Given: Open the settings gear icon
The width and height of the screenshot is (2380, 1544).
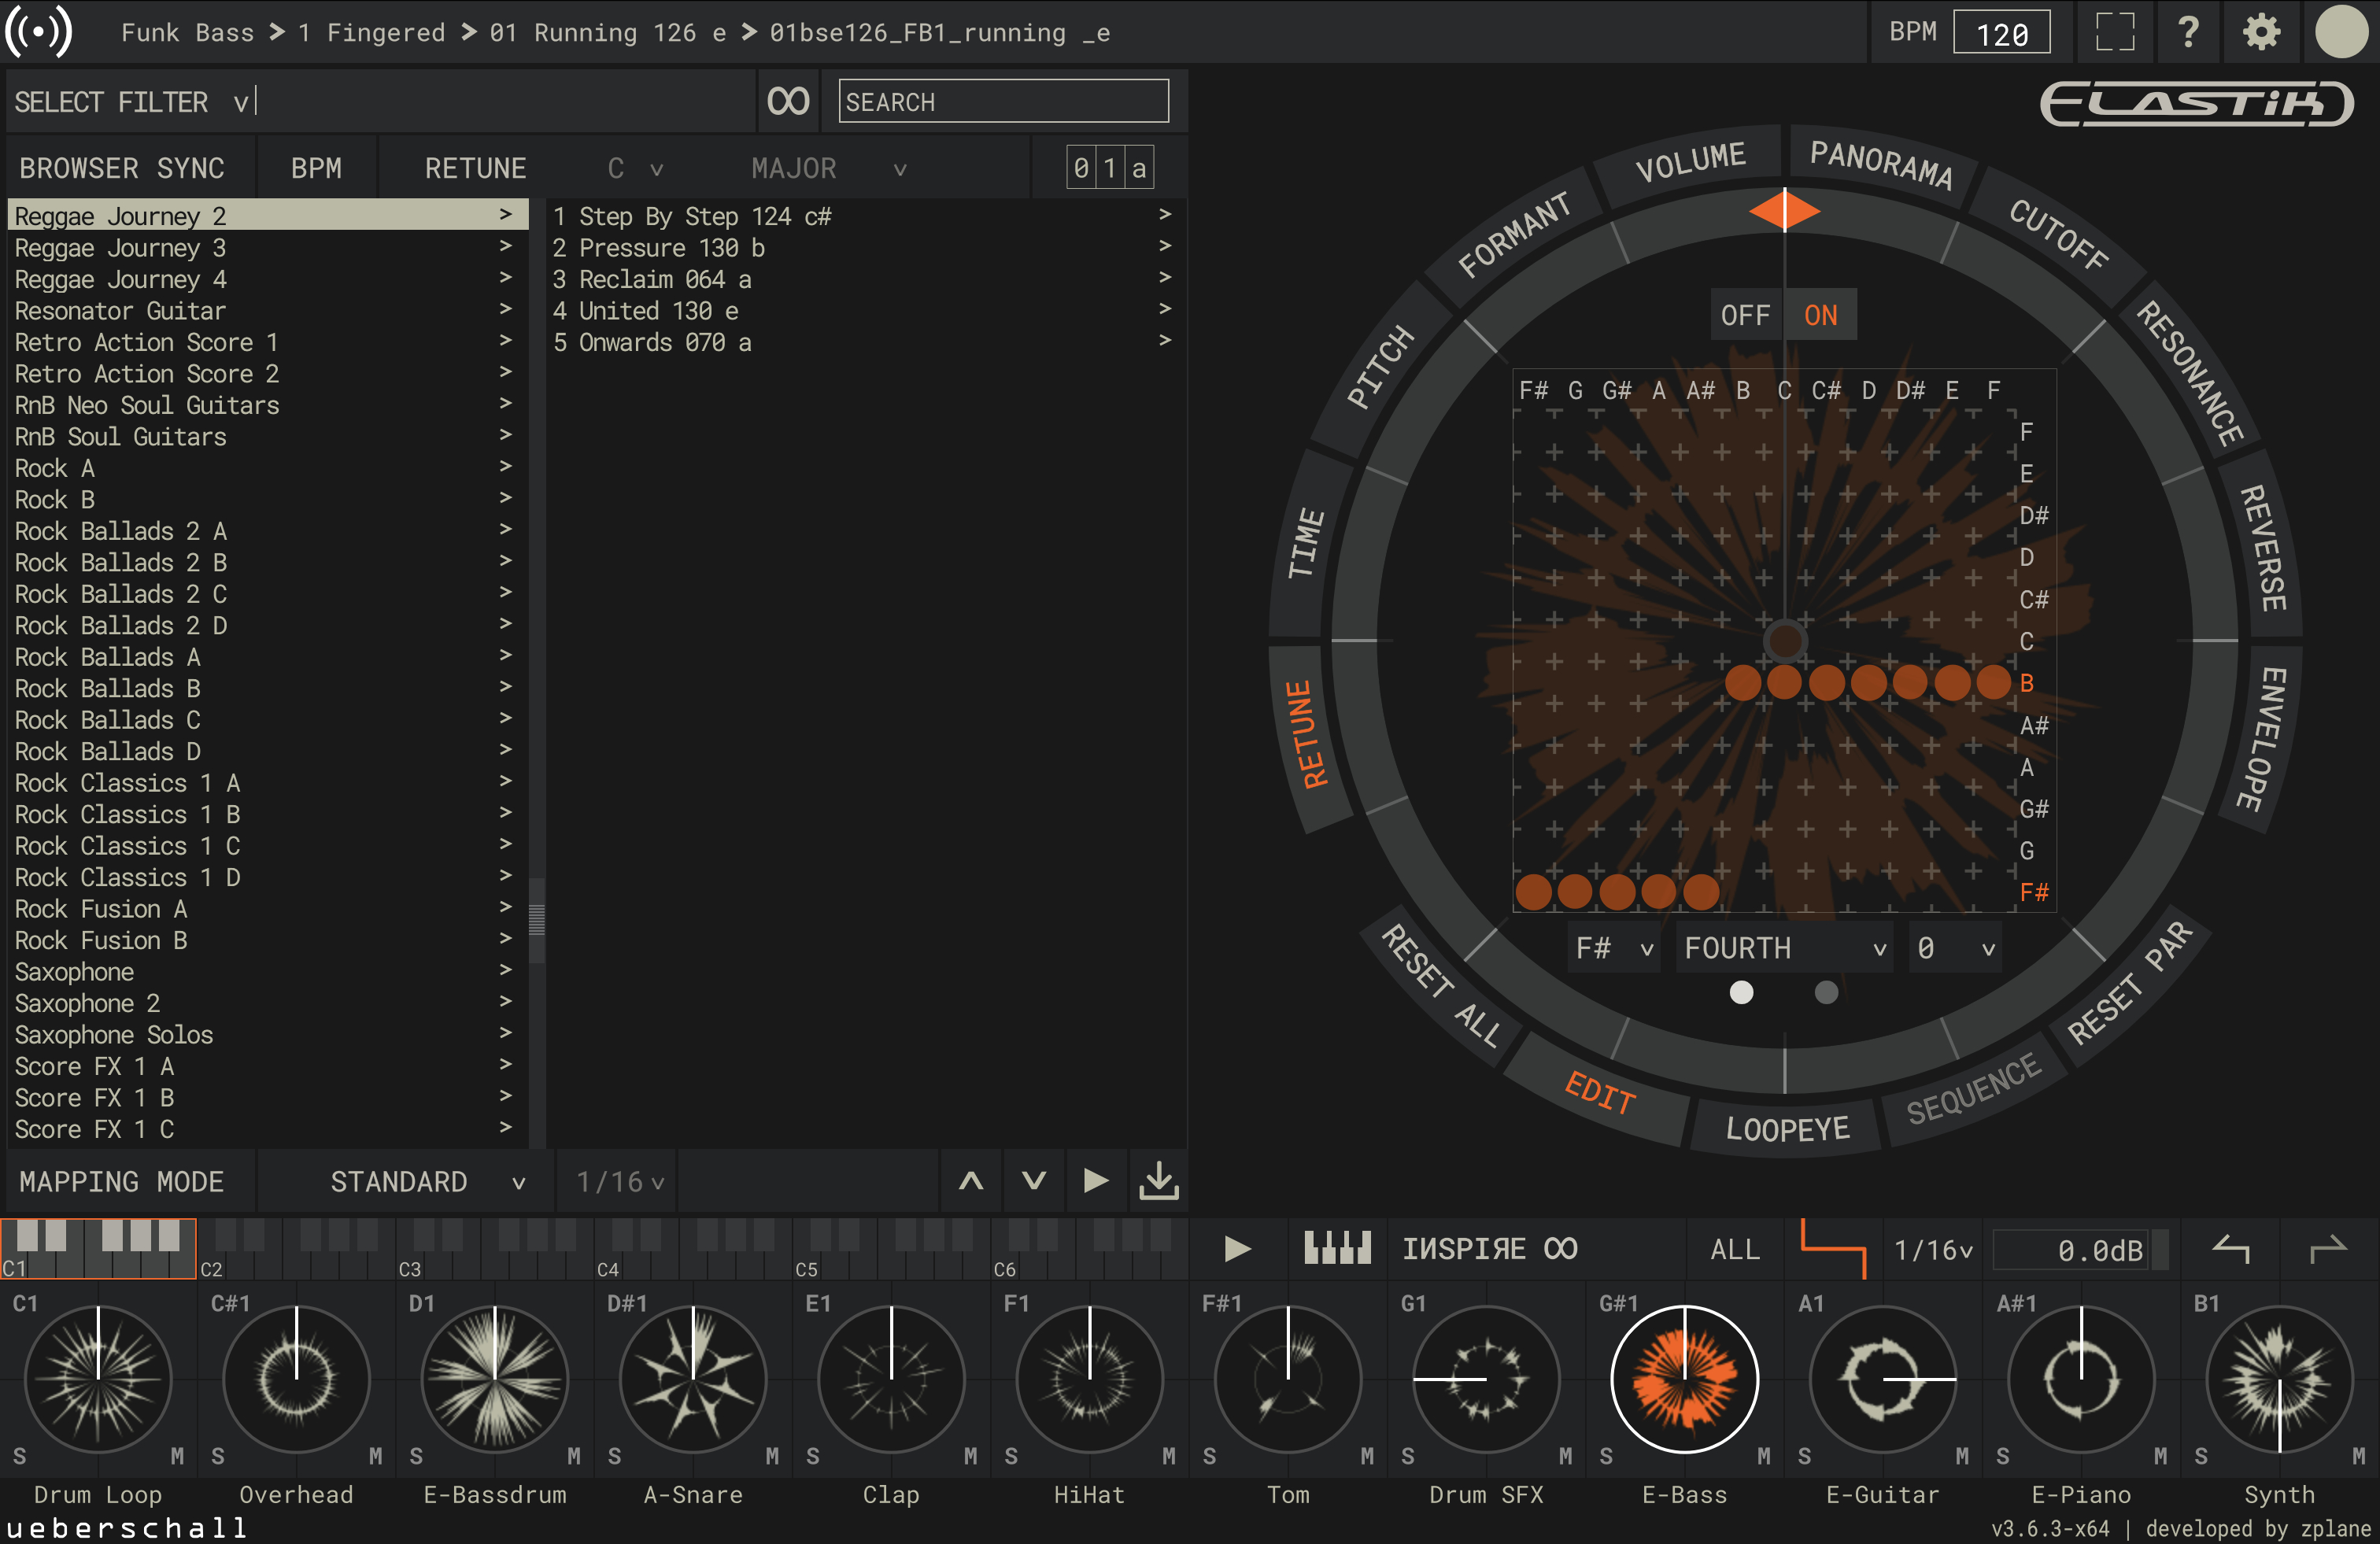Looking at the screenshot, I should [x=2261, y=32].
